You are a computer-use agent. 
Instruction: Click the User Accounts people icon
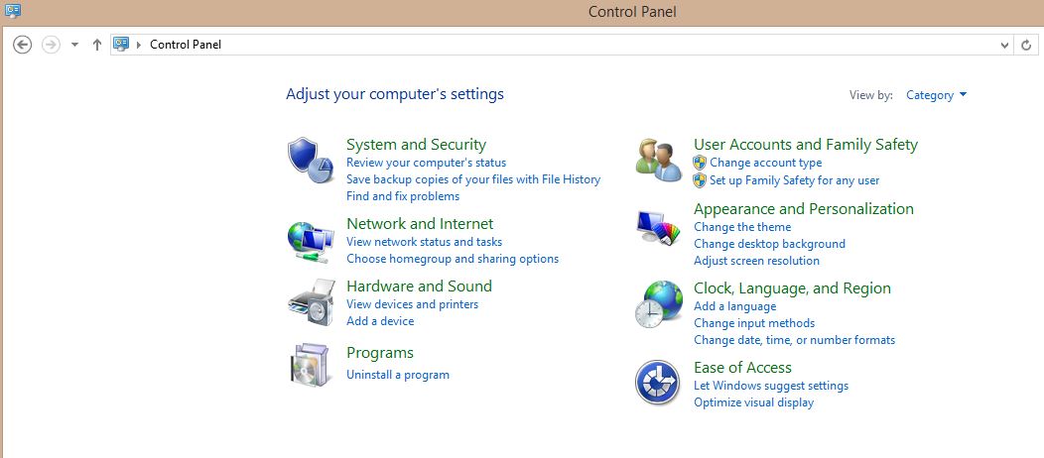click(658, 161)
